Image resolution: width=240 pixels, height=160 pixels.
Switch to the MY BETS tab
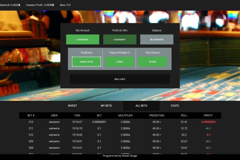[106, 106]
